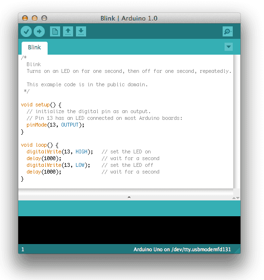Screen dimensions: 264x280
Task: Click the 'void setup() {' line
Action: (41, 105)
